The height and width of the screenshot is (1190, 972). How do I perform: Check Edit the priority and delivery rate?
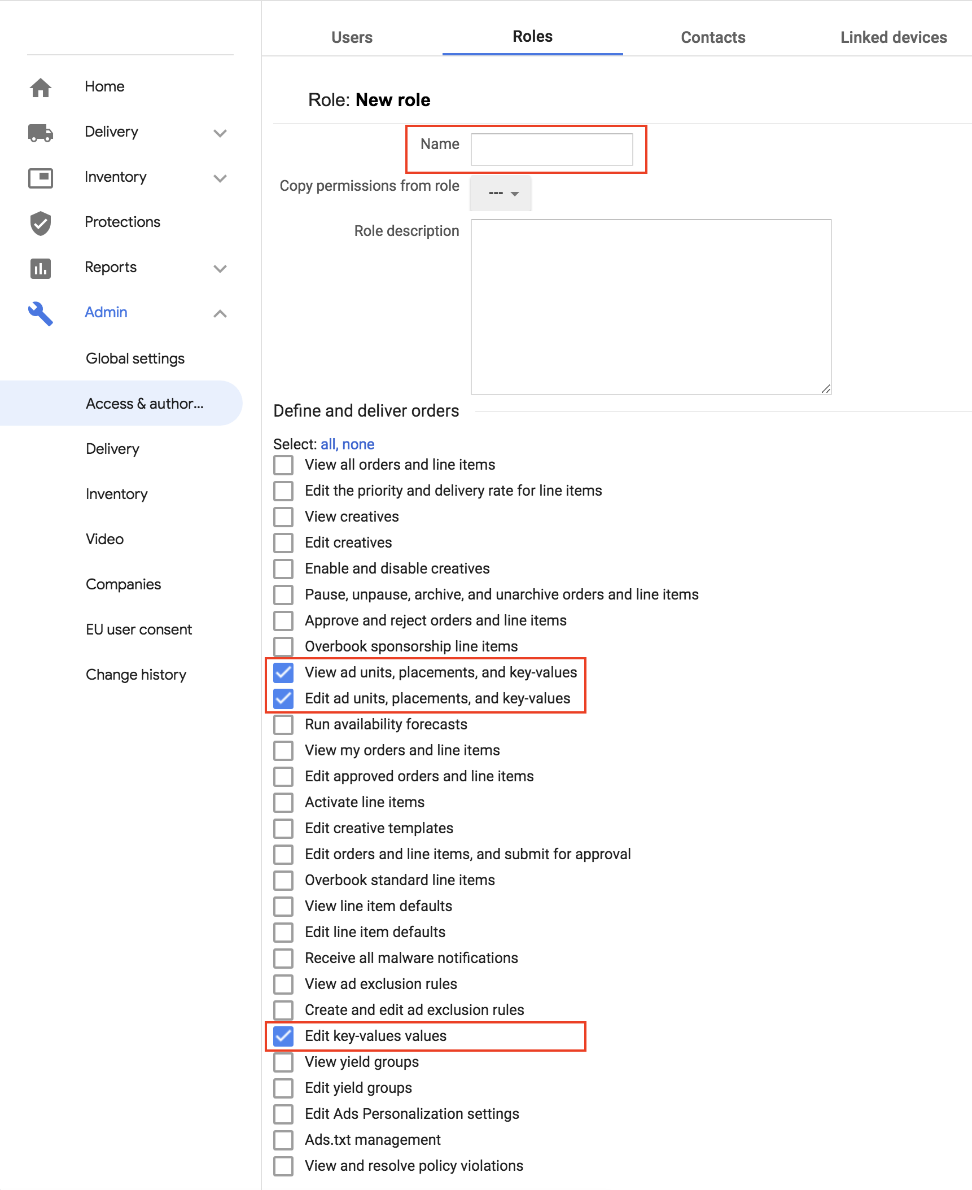tap(283, 491)
